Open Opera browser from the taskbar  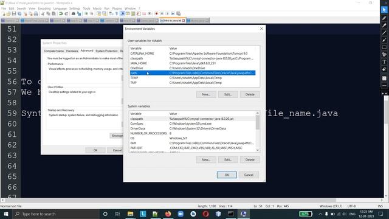[205, 214]
